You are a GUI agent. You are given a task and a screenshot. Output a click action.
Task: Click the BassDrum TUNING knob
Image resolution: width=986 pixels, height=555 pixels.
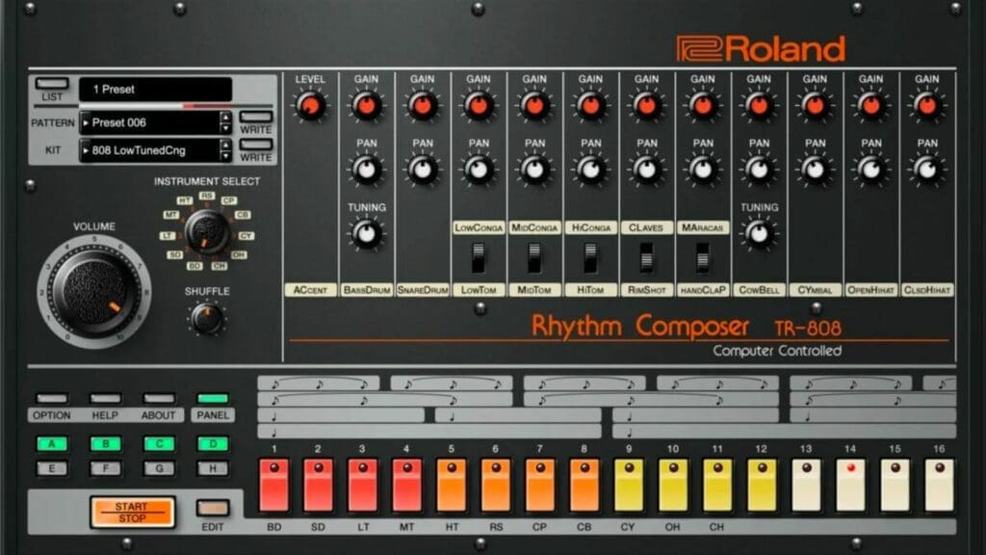[367, 234]
